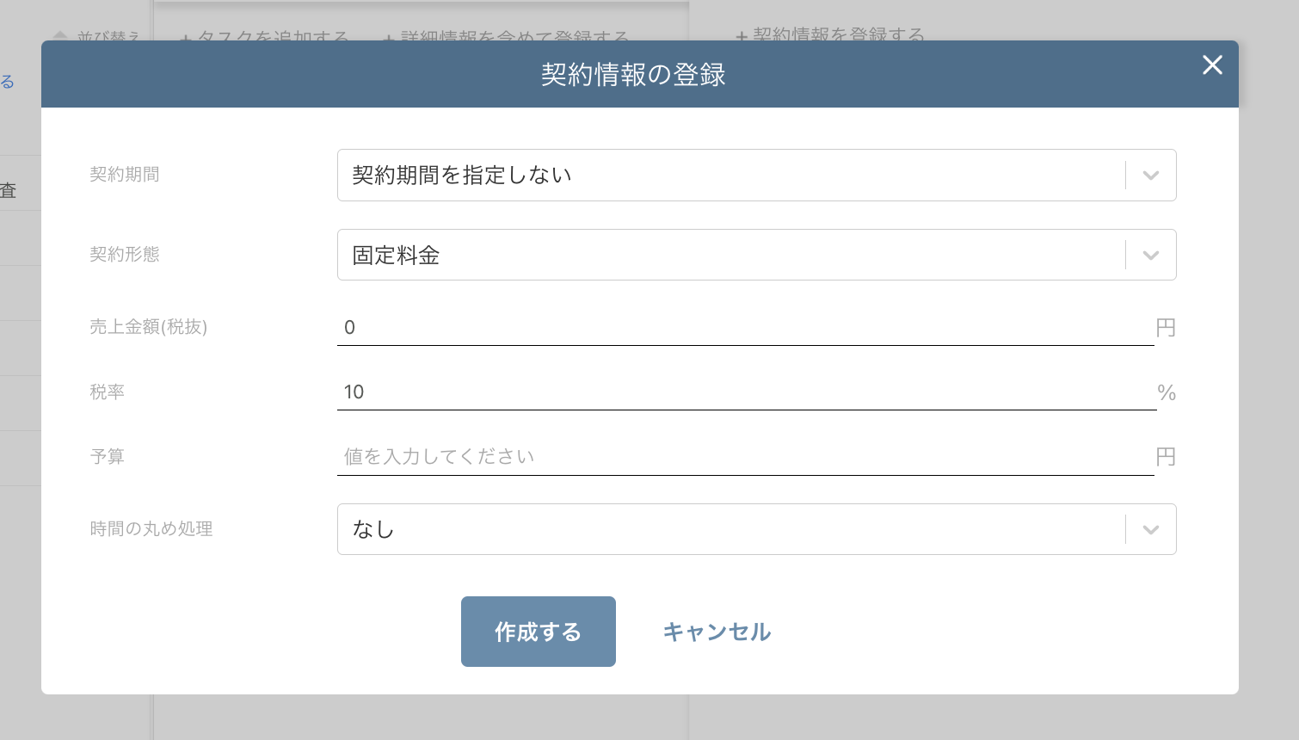This screenshot has width=1299, height=740.
Task: Open the 契約期間 dropdown chevron
Action: (1149, 175)
